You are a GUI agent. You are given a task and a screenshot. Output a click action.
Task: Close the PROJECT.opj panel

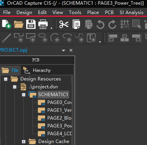(x=71, y=50)
